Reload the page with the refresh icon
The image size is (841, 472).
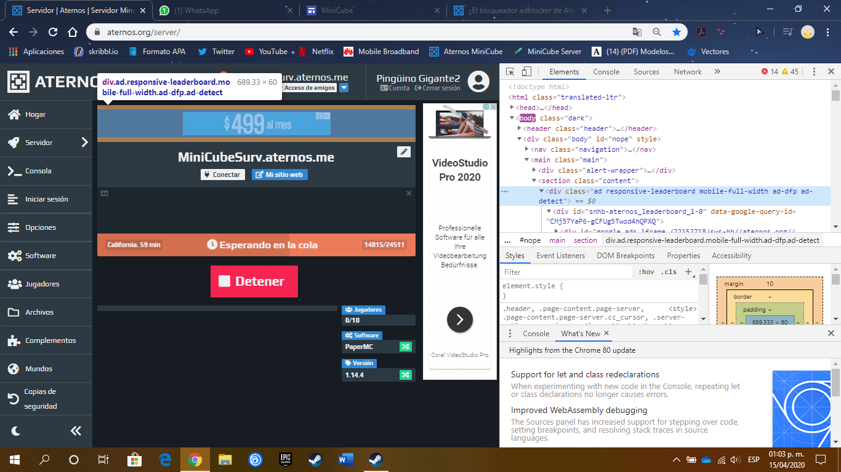(53, 32)
